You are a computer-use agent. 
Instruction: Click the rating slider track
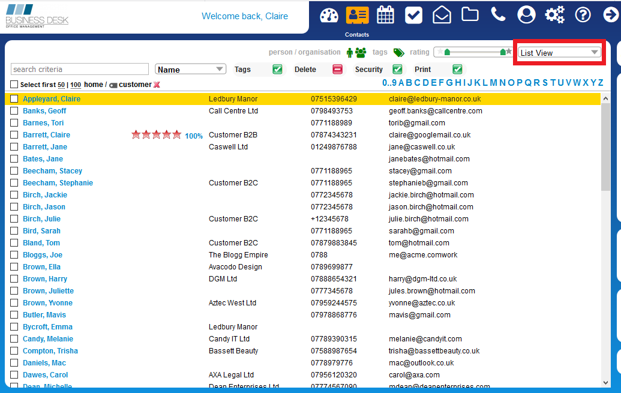click(475, 52)
